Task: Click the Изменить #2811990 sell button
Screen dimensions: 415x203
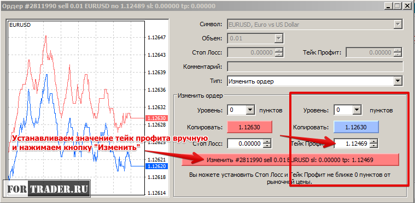Action: (x=290, y=160)
